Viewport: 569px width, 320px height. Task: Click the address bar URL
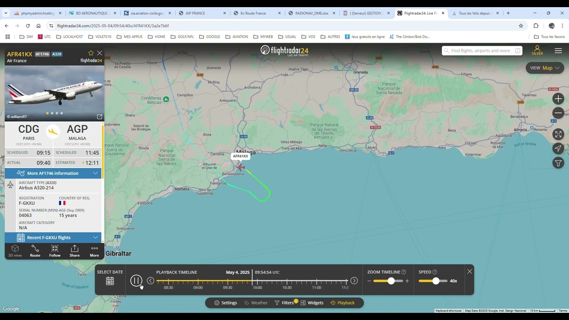113,26
